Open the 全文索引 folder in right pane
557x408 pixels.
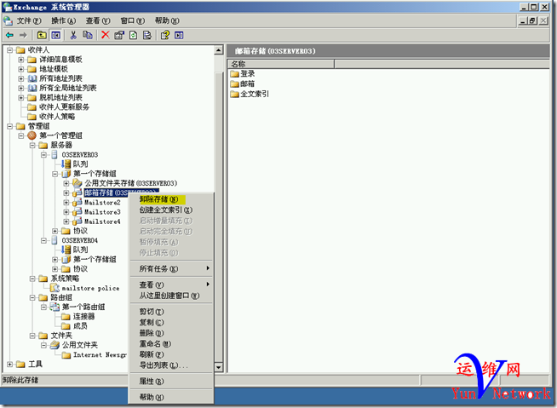250,94
